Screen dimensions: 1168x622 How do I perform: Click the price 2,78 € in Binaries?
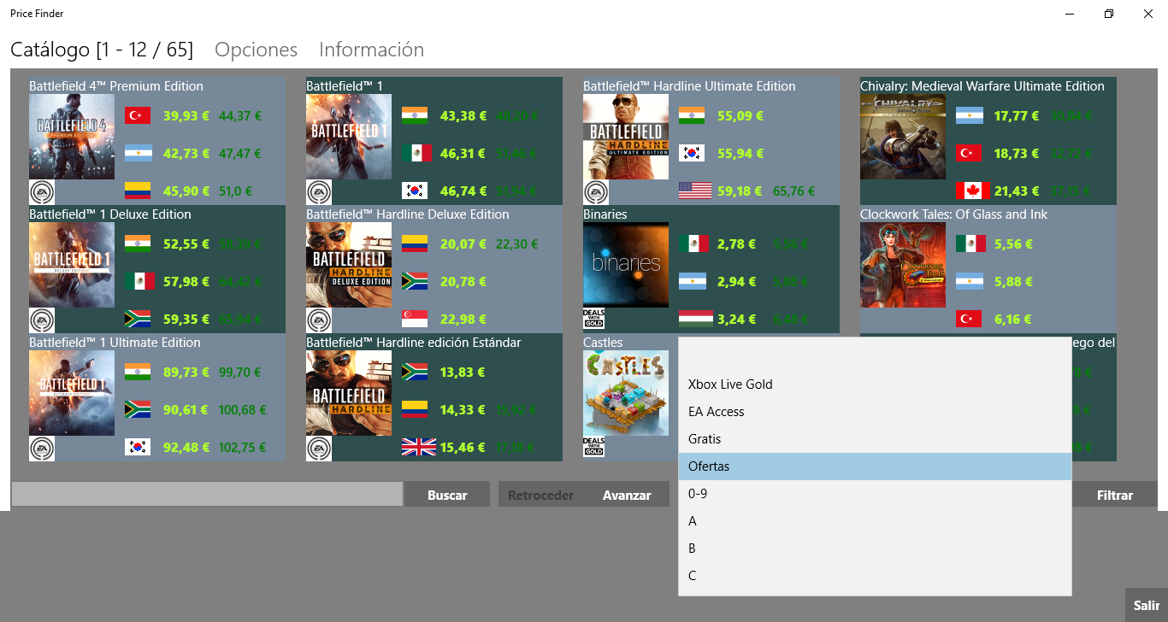click(x=737, y=244)
